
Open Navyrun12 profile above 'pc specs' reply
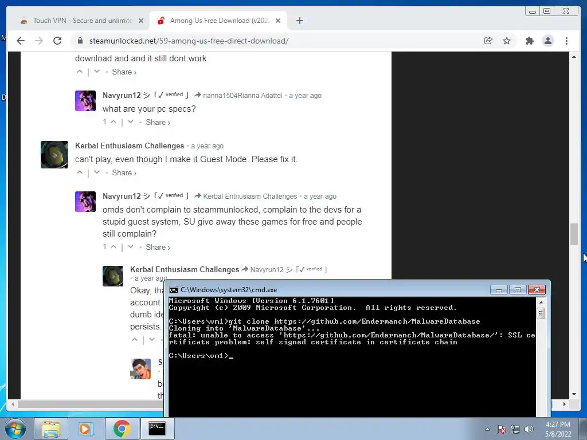(122, 96)
